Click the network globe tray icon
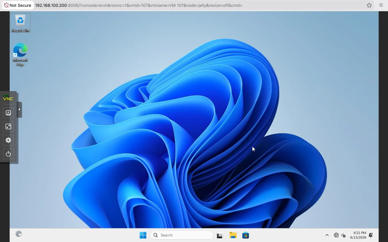The image size is (388, 242). 336,235
